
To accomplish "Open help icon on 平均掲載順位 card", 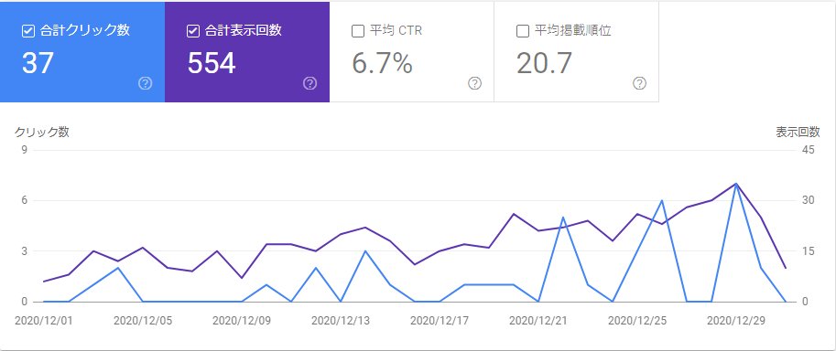I will [x=639, y=83].
